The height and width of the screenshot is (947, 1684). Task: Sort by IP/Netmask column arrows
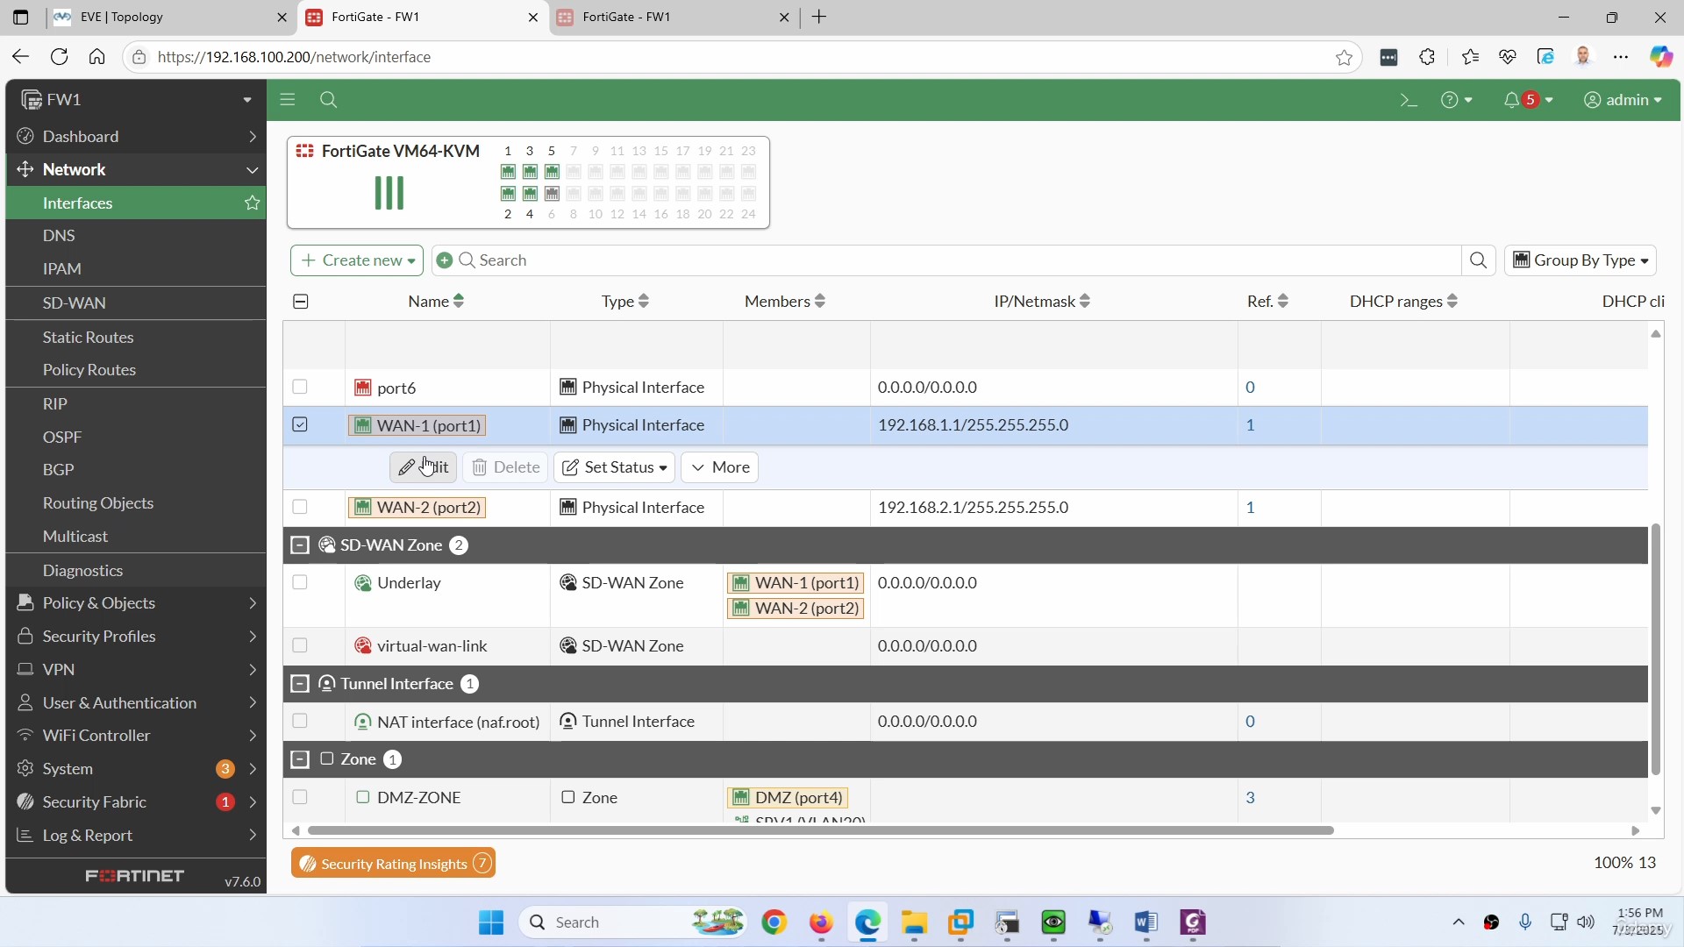tap(1085, 302)
